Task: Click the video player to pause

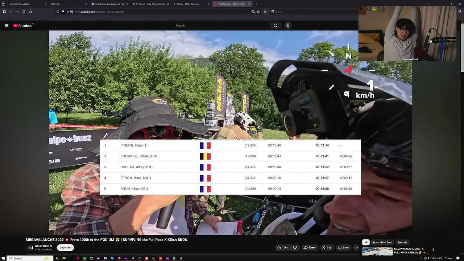Action: coord(230,132)
